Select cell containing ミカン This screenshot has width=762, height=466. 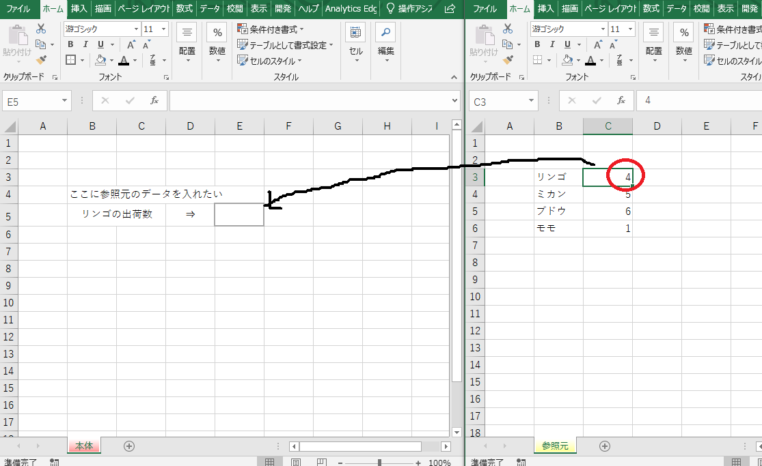point(558,194)
